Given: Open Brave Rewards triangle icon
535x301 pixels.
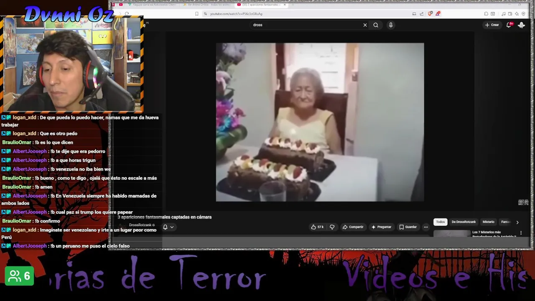Looking at the screenshot, I should [x=438, y=14].
